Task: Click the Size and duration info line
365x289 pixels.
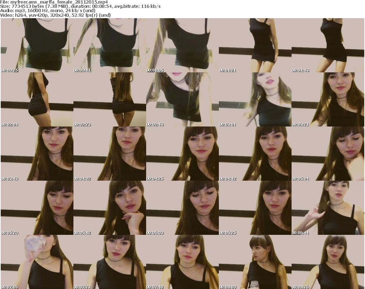Action: click(x=80, y=6)
